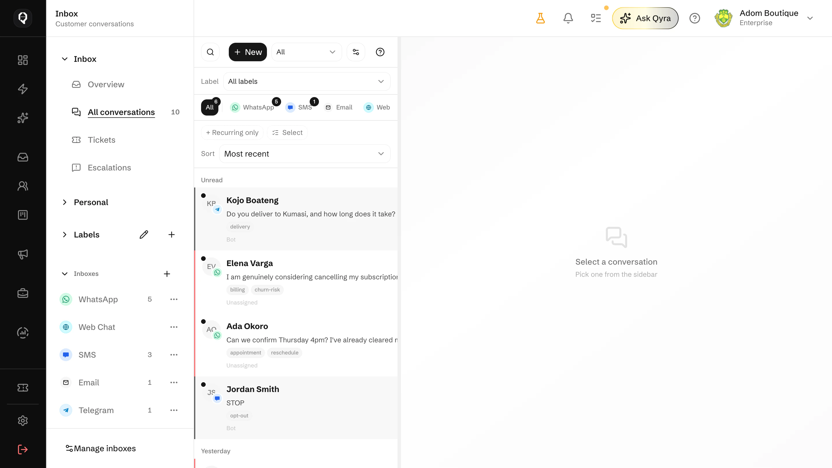The image size is (832, 468).
Task: Expand the Labels section chevron
Action: tap(65, 235)
